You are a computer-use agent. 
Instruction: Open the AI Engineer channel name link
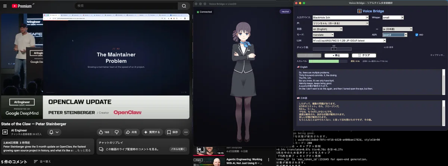pos(19,130)
